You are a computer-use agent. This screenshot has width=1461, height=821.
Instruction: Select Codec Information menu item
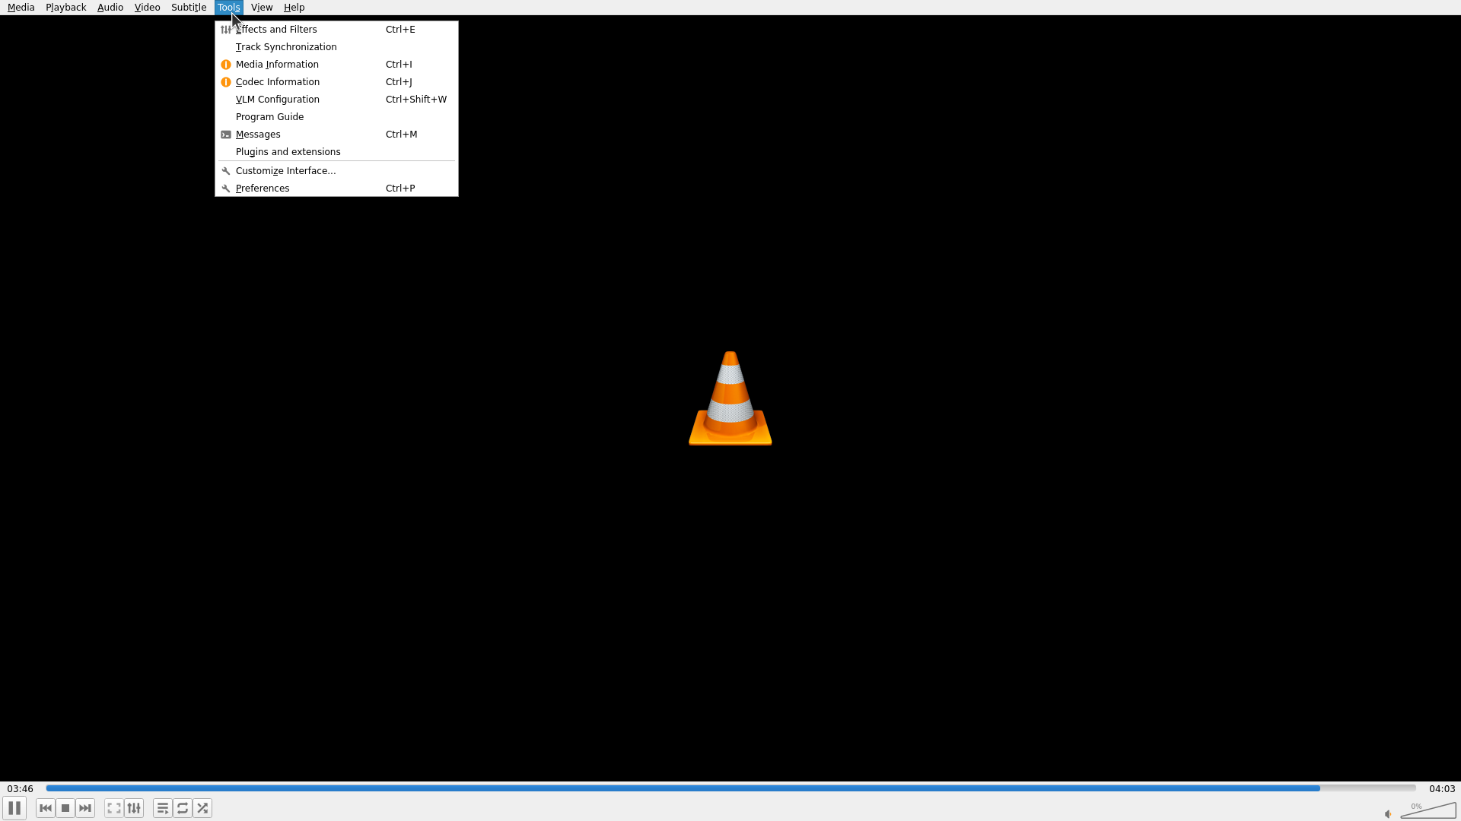tap(278, 82)
